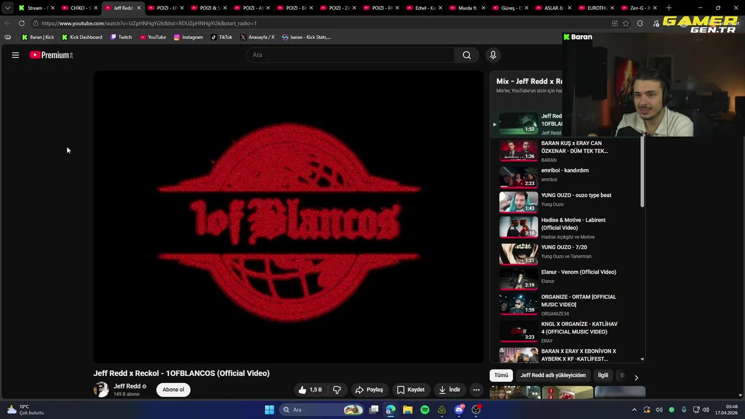Open Anasayfa / X bookmark

[257, 37]
